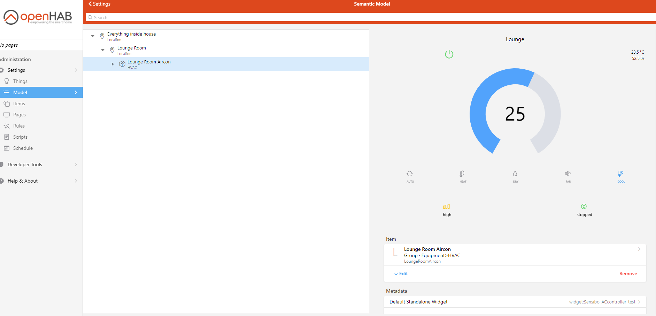Select HEAT mode icon

click(x=462, y=174)
